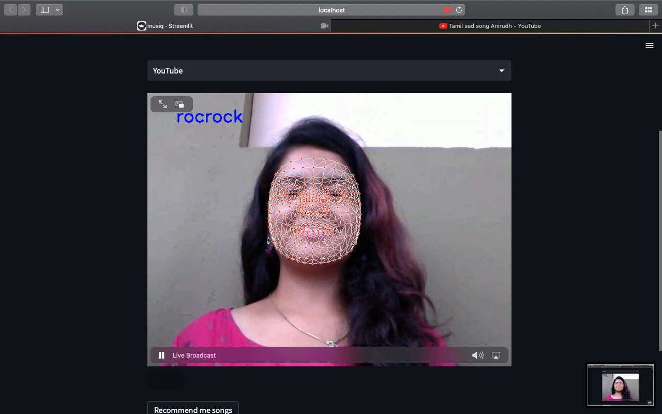Open the YouTube source selector dropdown
Screen dimensions: 662x414
click(x=329, y=70)
